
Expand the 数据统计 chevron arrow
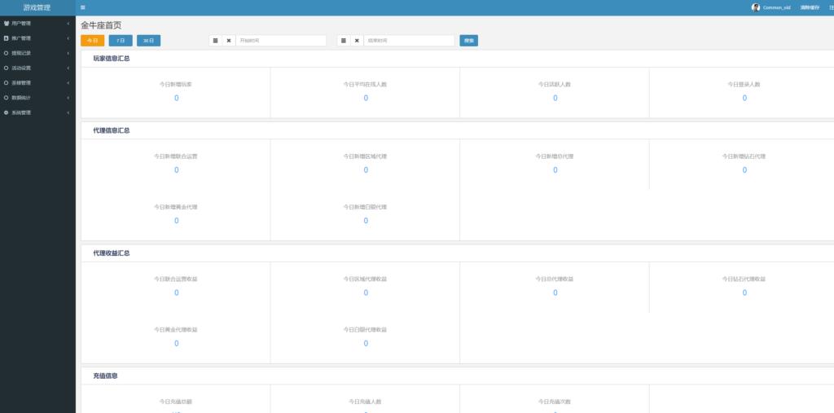68,98
